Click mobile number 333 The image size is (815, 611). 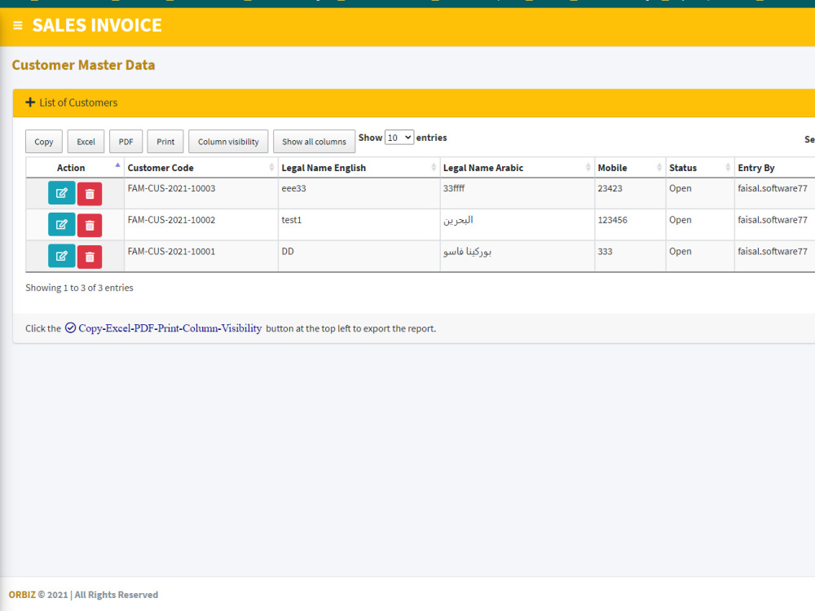[605, 252]
